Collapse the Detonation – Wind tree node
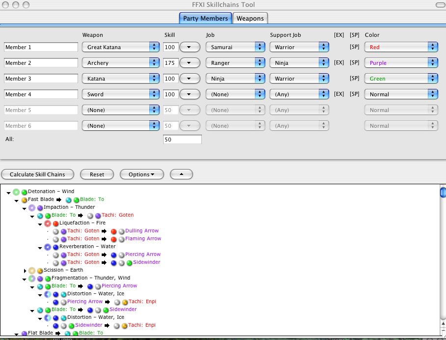The image size is (446, 340). coord(8,193)
